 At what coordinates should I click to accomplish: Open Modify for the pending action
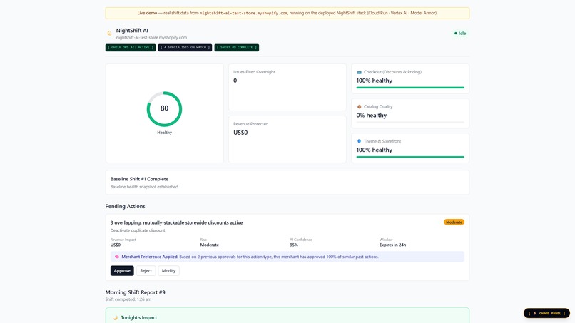[168, 270]
